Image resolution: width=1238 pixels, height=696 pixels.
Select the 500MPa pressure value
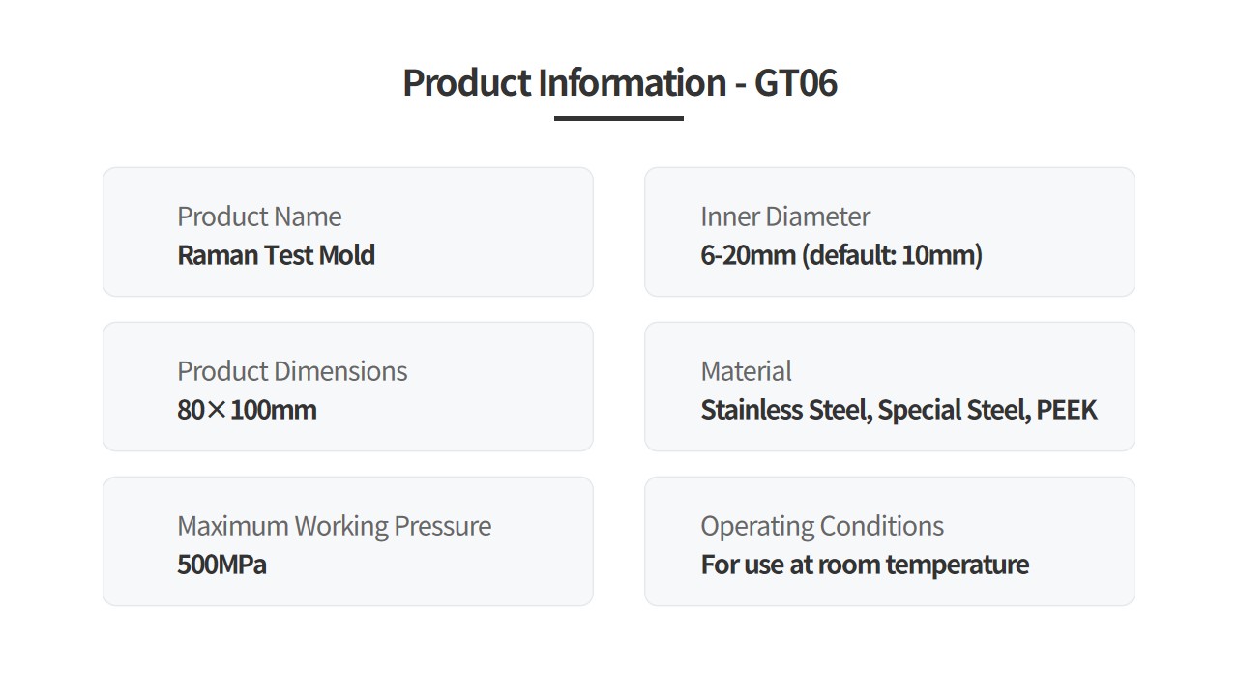[x=221, y=565]
